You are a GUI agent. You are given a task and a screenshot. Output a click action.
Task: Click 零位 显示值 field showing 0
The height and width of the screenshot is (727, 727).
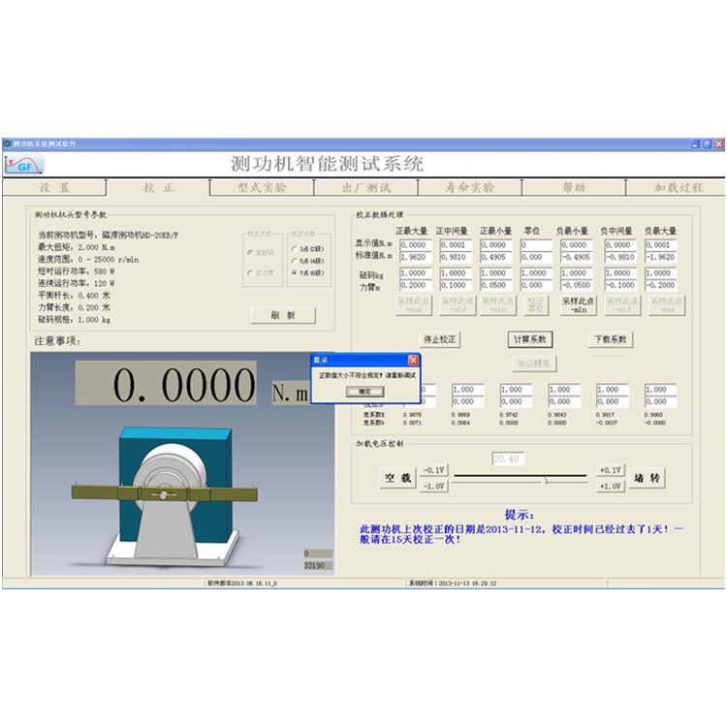pos(536,245)
